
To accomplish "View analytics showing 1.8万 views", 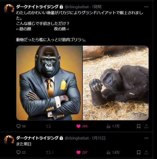I will click(108, 152).
